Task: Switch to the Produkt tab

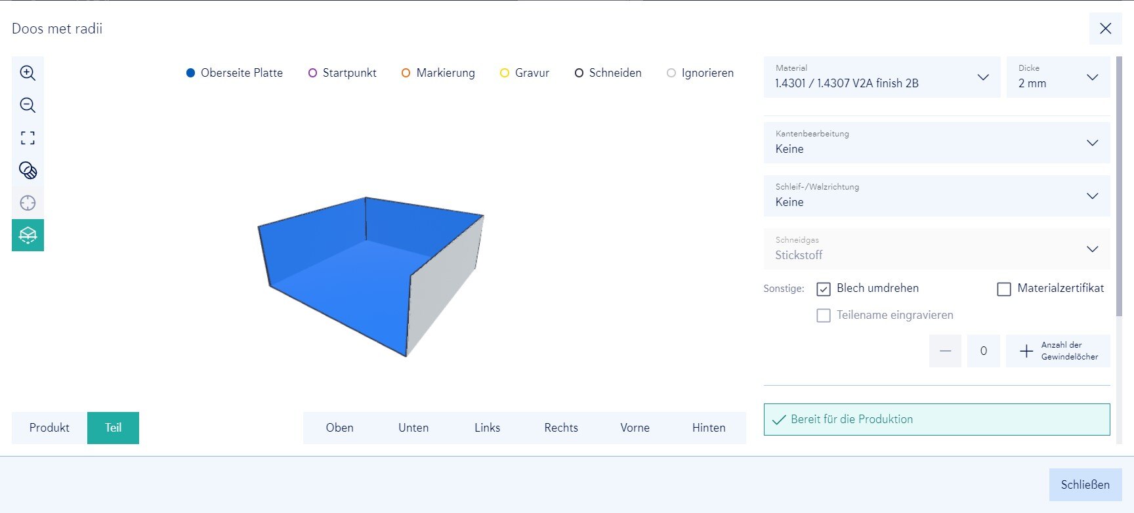Action: pos(49,428)
